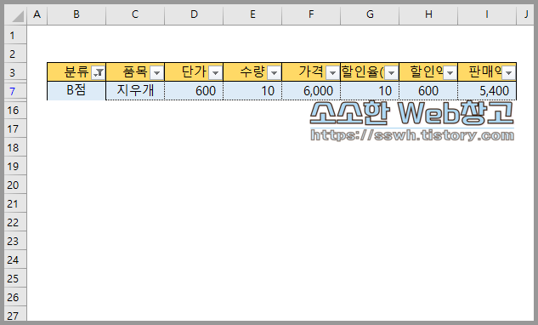This screenshot has width=538, height=325.
Task: Select row 25 header
Action: pyautogui.click(x=15, y=278)
